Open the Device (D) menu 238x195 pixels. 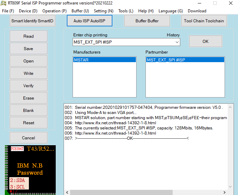(28, 11)
